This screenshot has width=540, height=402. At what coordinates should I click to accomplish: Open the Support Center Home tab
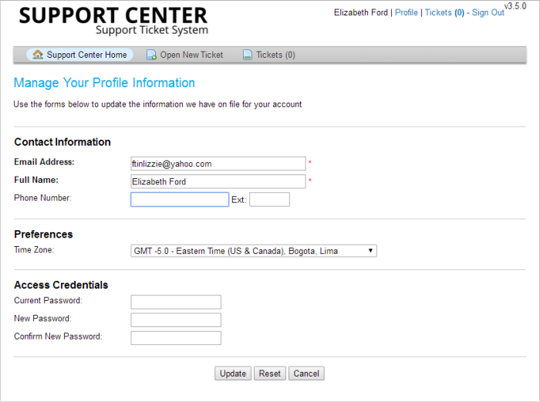pos(80,55)
